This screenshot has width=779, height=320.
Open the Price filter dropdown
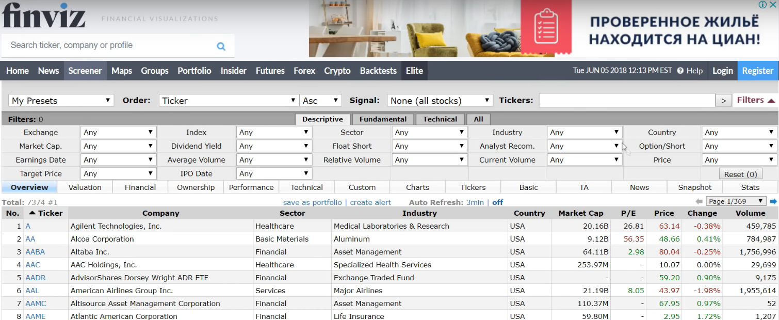(739, 160)
